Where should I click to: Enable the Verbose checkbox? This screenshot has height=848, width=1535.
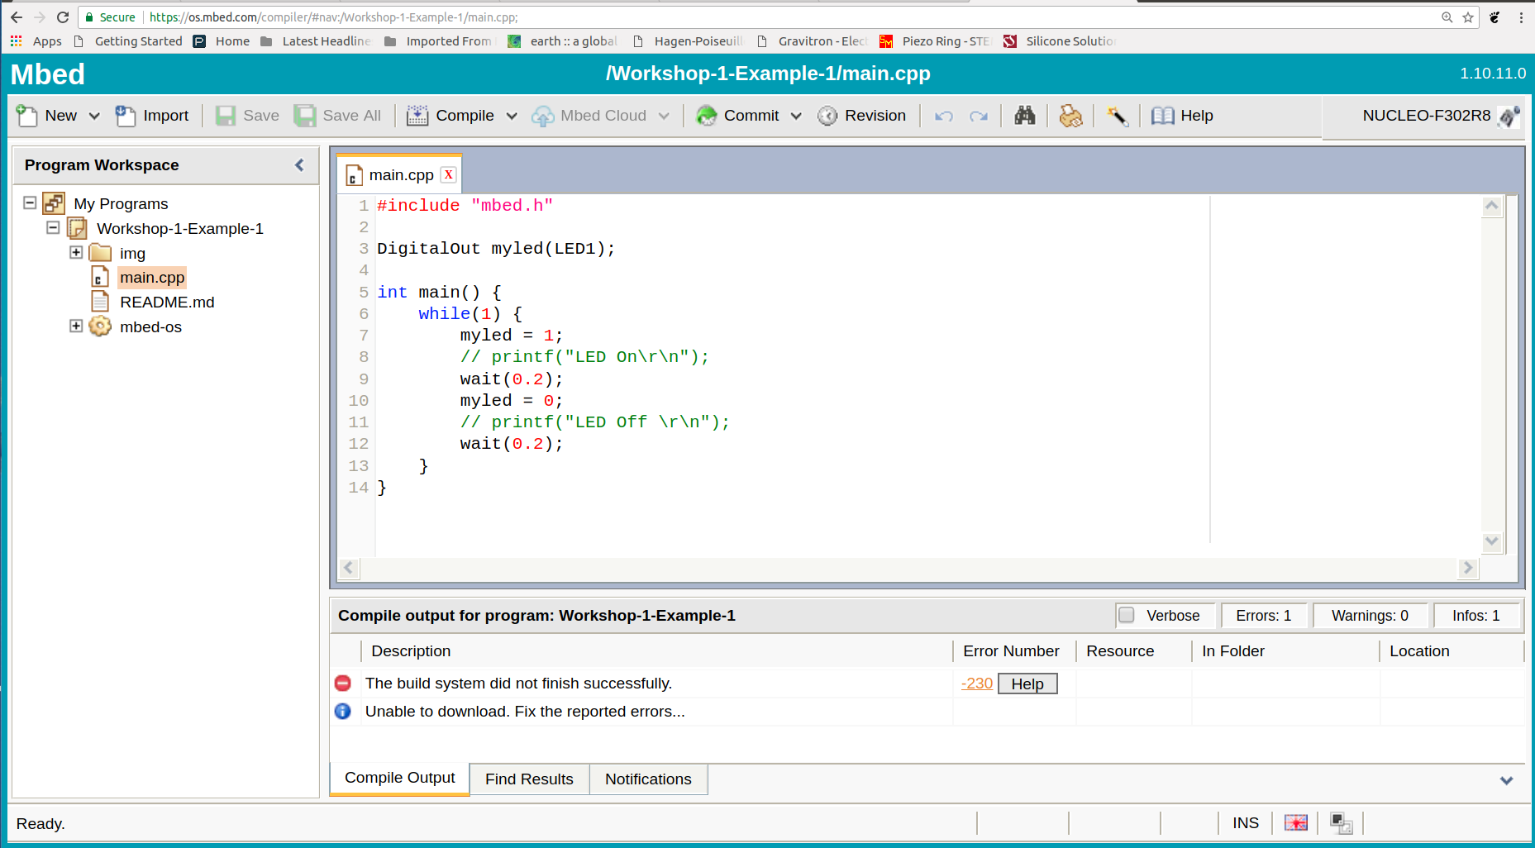[x=1127, y=615]
